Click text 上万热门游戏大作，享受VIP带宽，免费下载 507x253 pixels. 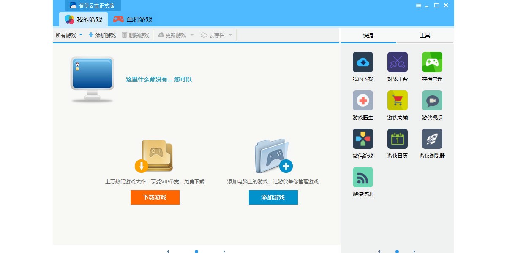point(155,182)
